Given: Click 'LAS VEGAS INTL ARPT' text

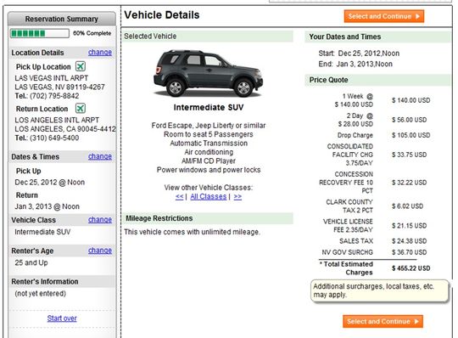Looking at the screenshot, I should [52, 78].
